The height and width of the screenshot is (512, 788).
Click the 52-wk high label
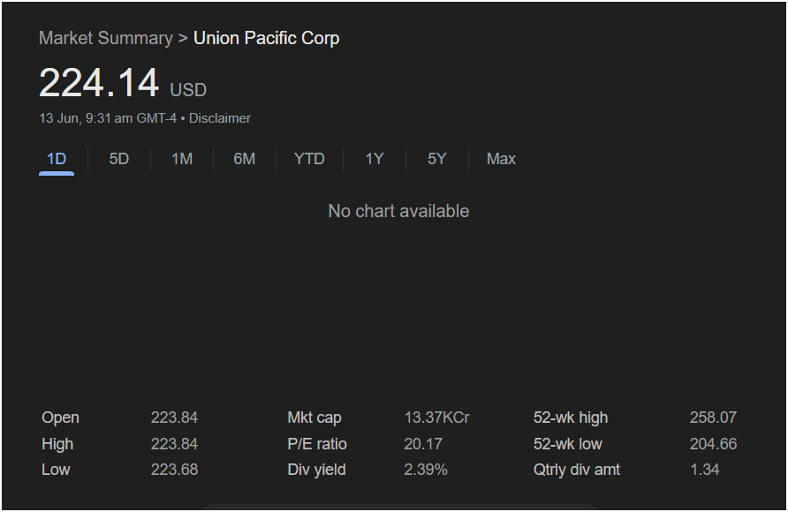click(571, 418)
